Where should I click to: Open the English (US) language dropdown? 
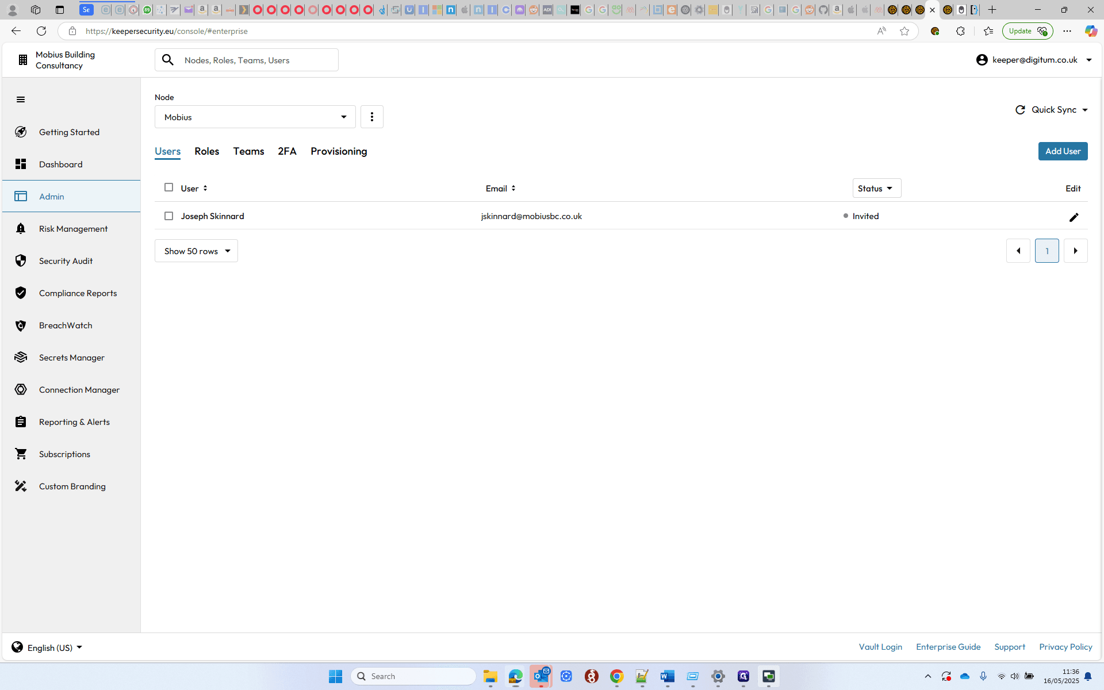coord(47,647)
